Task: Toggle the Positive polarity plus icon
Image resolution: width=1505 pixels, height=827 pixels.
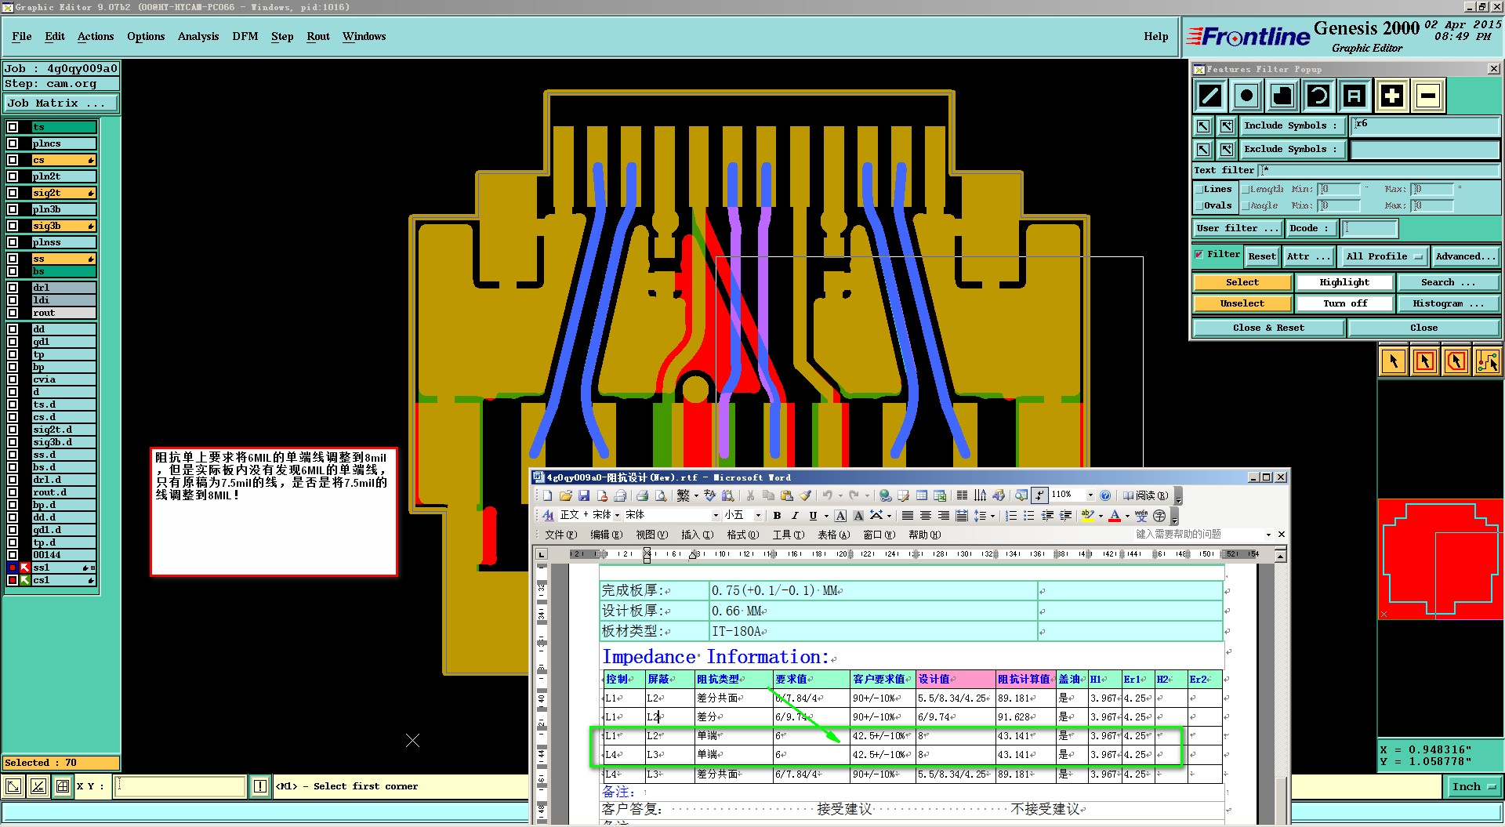Action: click(1392, 96)
